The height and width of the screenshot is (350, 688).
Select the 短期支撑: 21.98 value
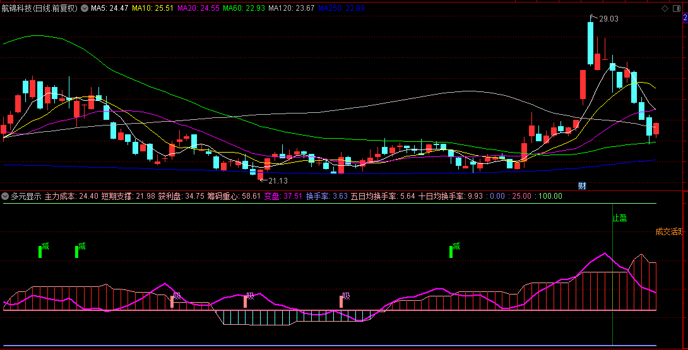128,197
